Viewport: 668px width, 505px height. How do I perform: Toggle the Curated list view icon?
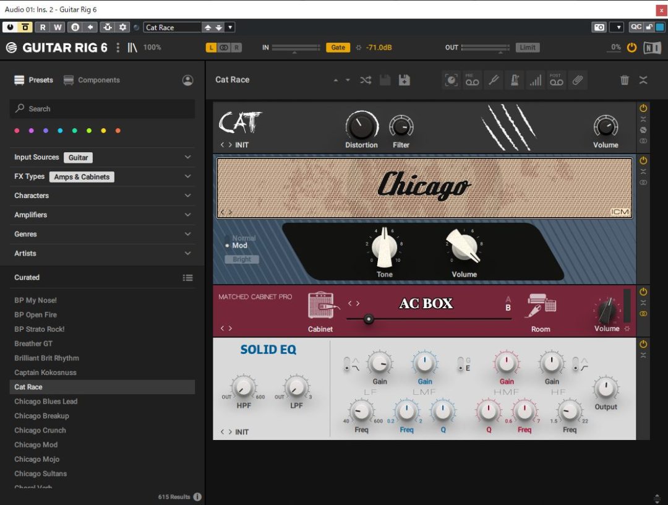(x=187, y=278)
